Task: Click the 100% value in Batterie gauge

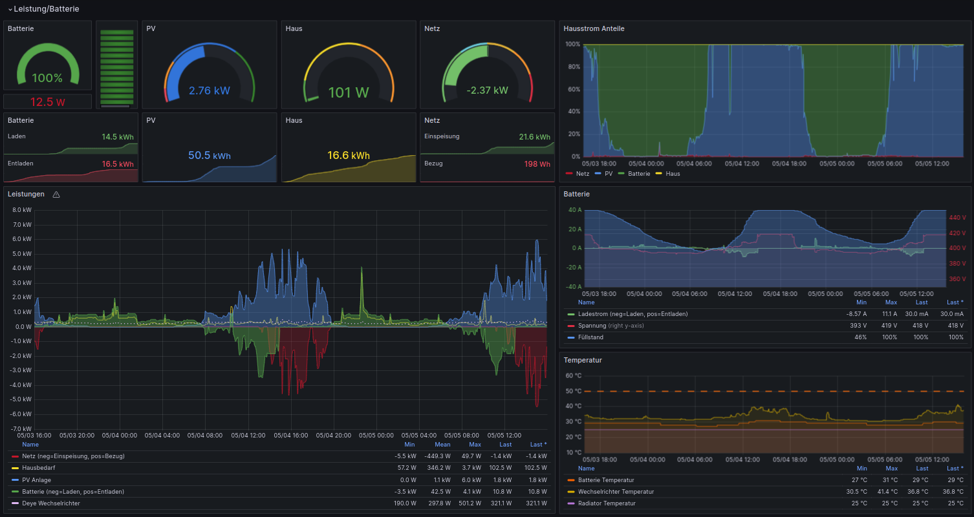Action: tap(47, 78)
